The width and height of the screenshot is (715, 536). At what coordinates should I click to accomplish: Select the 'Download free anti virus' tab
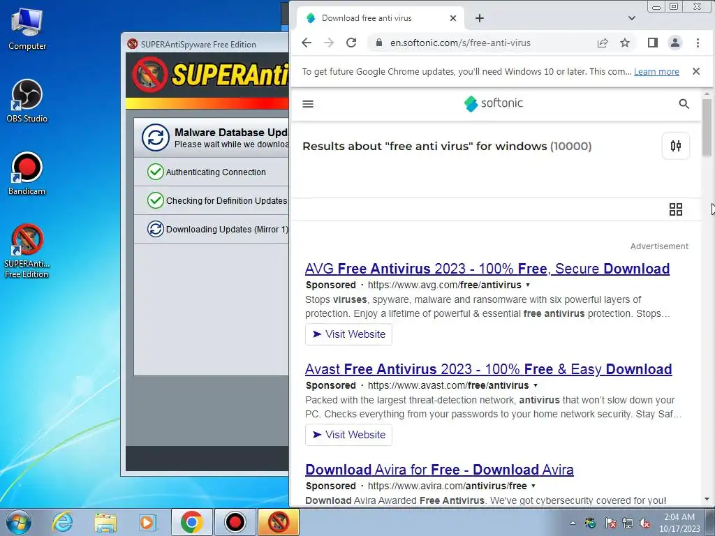367,18
